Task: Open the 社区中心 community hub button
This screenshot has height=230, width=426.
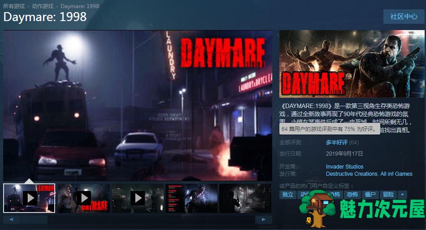Action: coord(404,17)
